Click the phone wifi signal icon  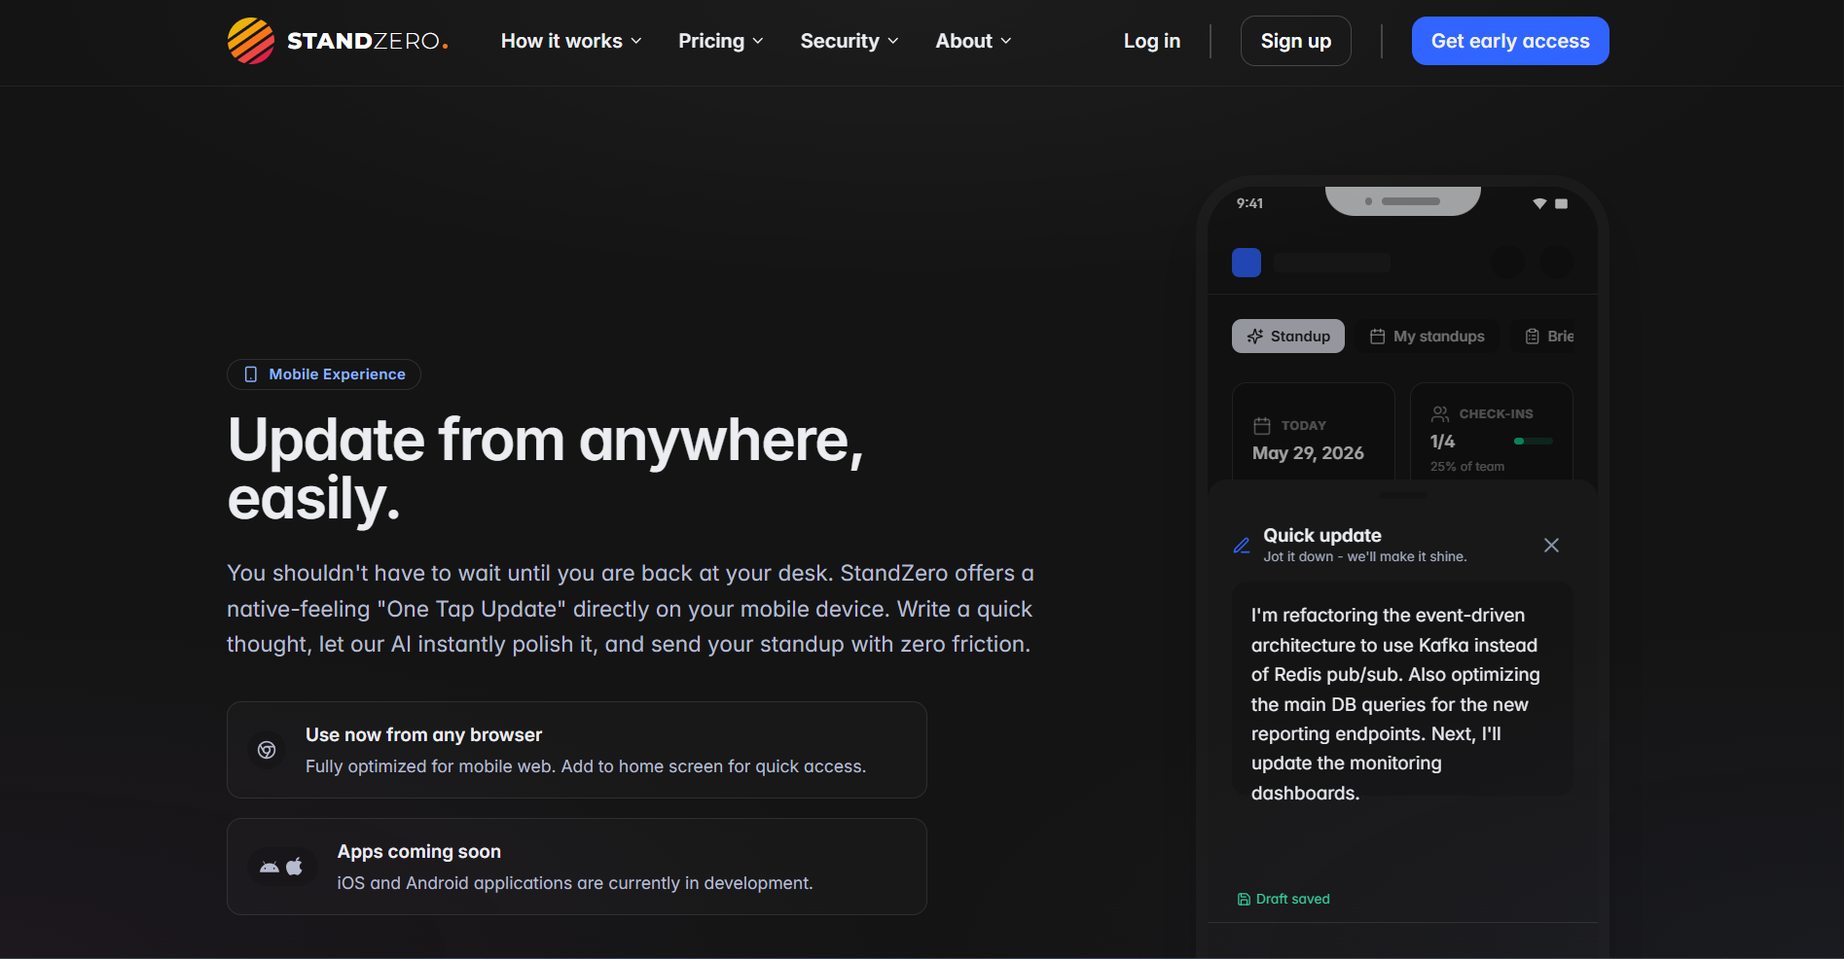pos(1539,203)
